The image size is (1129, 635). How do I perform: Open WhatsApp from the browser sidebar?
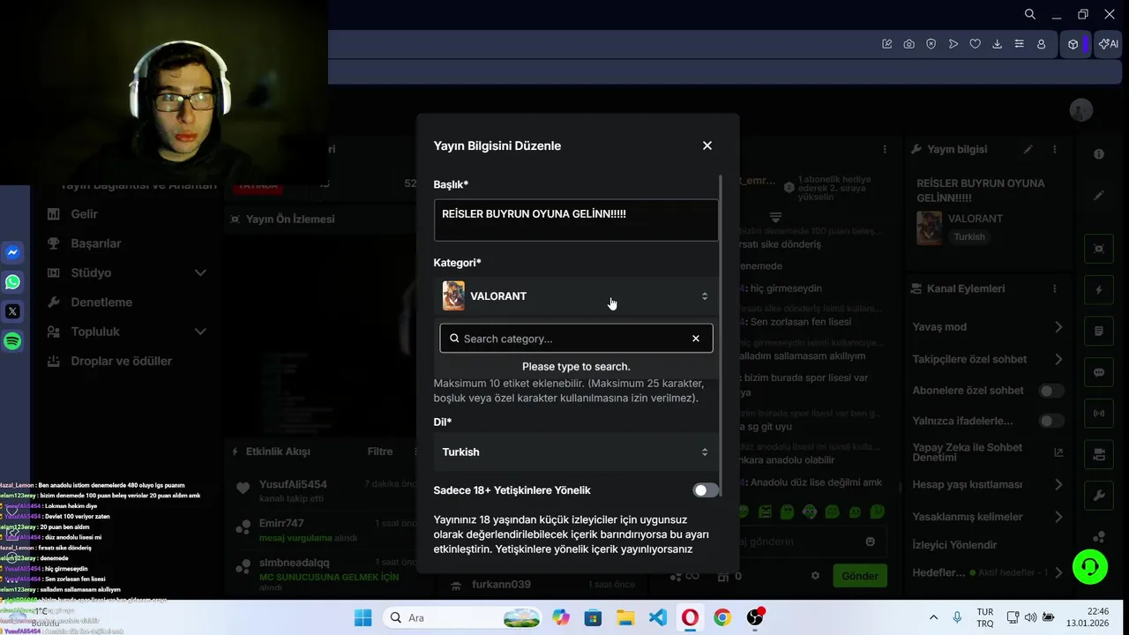click(x=12, y=282)
